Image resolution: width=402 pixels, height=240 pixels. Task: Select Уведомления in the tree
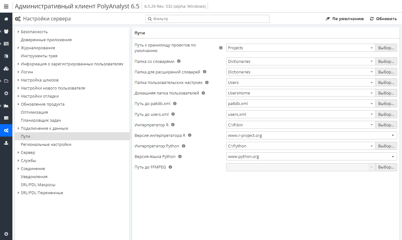coord(34,177)
